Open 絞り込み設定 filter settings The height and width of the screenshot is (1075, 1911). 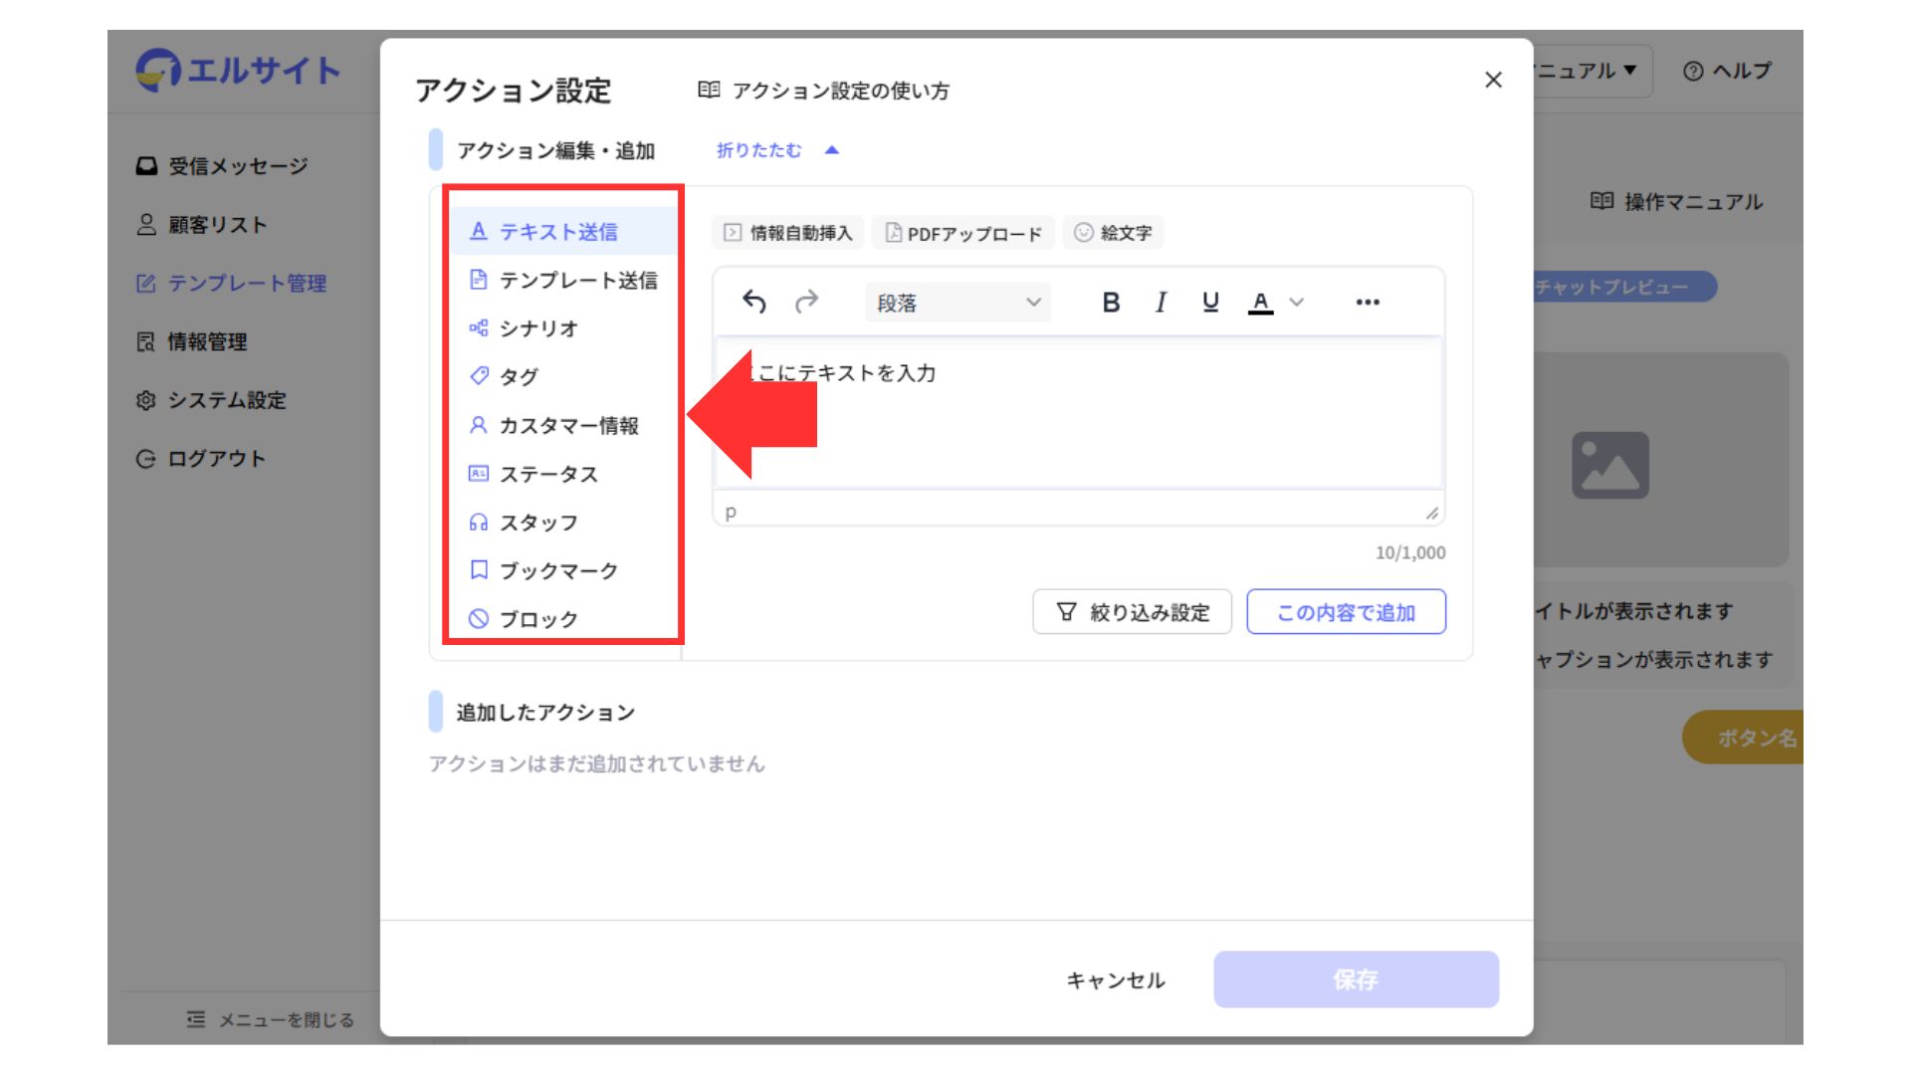point(1133,612)
